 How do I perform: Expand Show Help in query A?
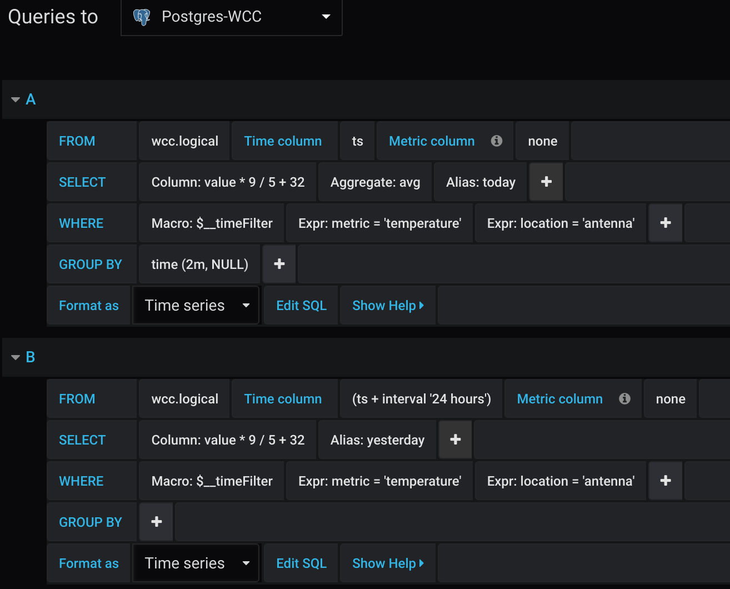(x=388, y=305)
